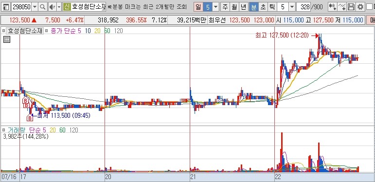Click the sidebar toggle icon beside code 298050
This screenshot has height=182, width=375.
tap(5, 7)
